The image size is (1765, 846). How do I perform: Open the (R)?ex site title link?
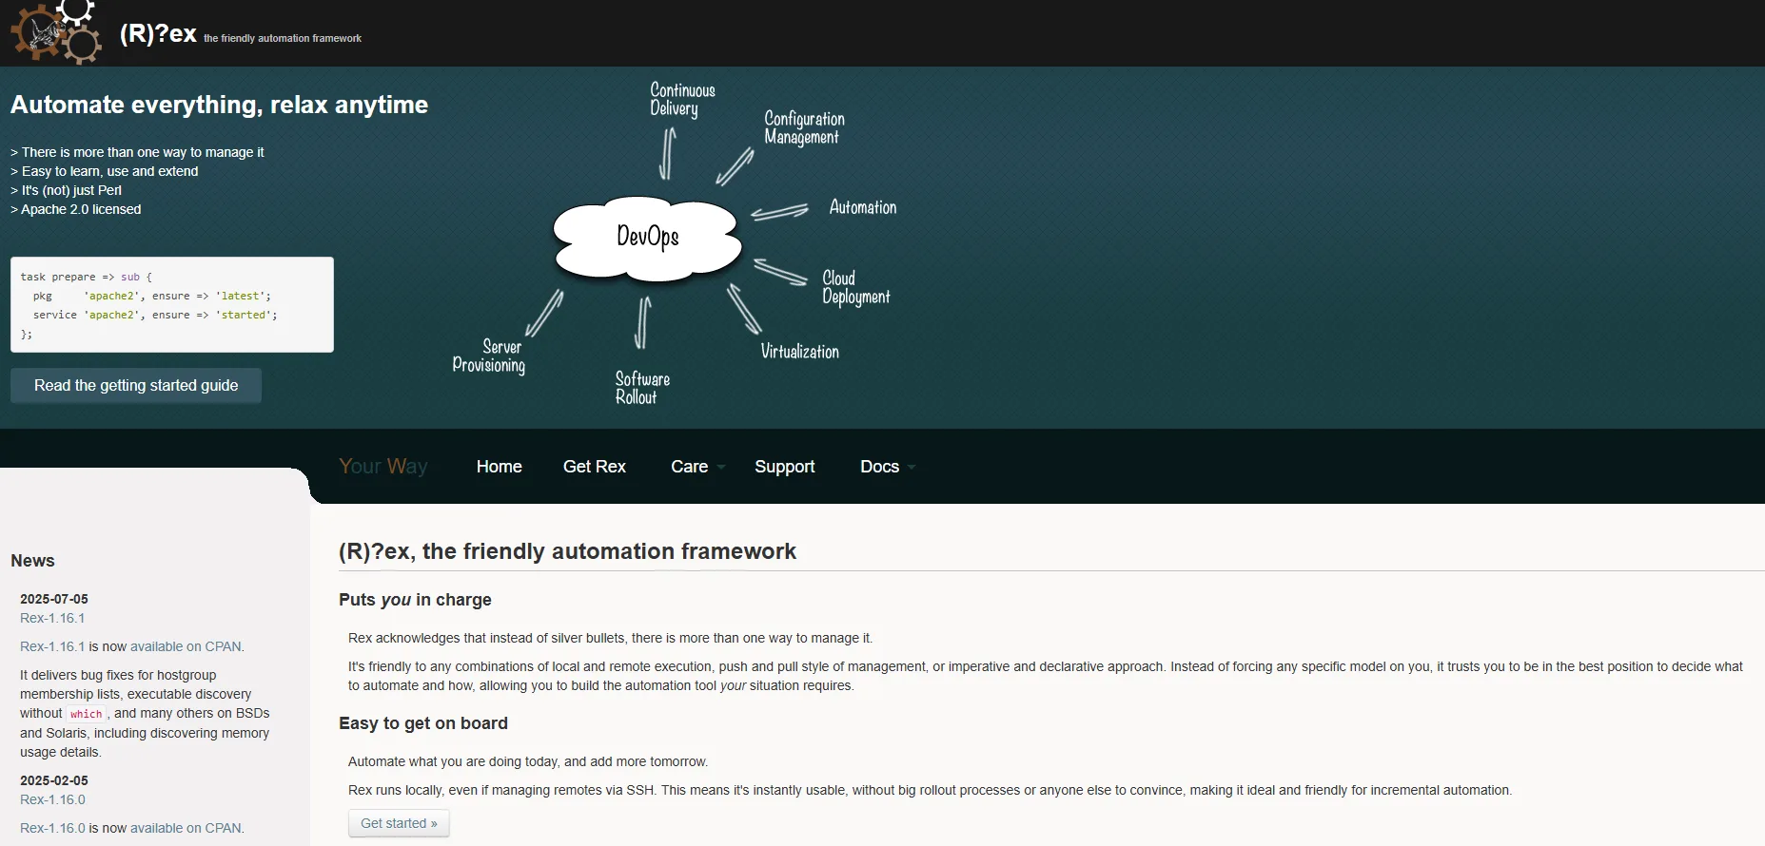158,34
